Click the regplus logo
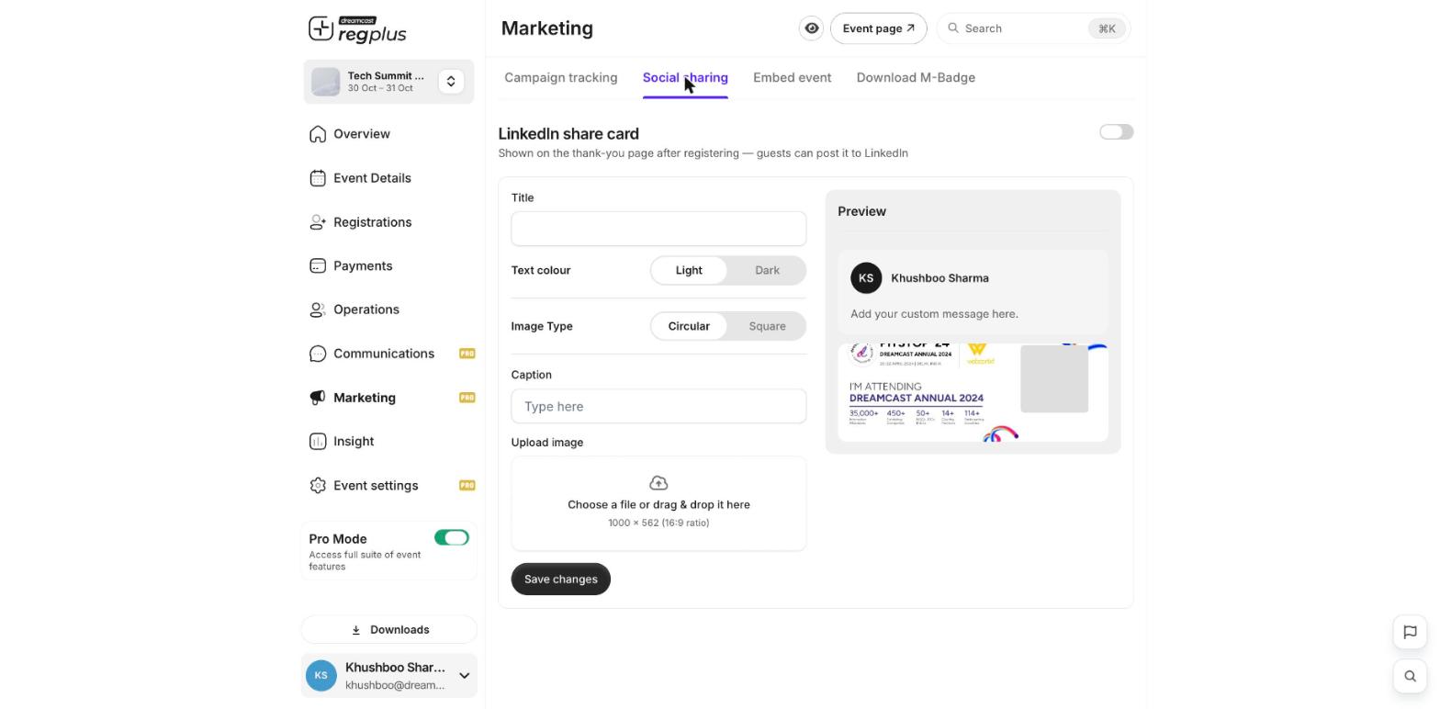Screen dimensions: 1440x709 (357, 29)
